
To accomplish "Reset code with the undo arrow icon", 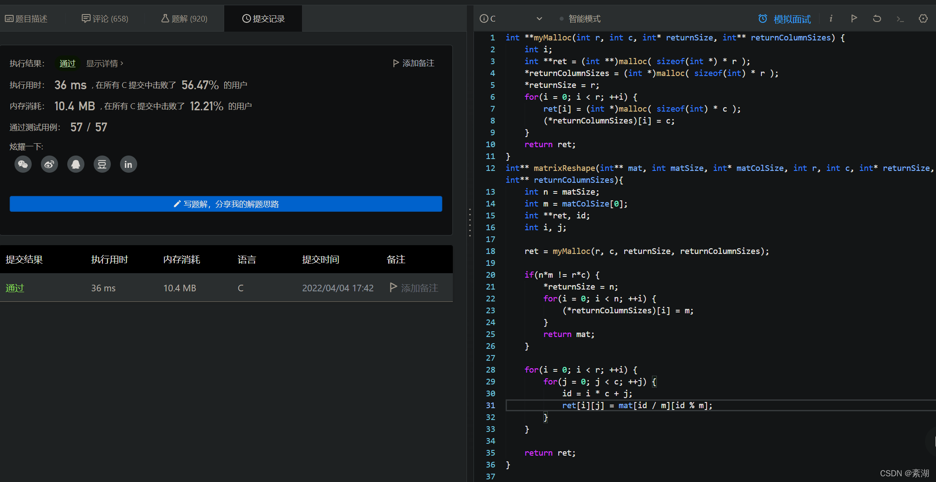I will point(877,18).
